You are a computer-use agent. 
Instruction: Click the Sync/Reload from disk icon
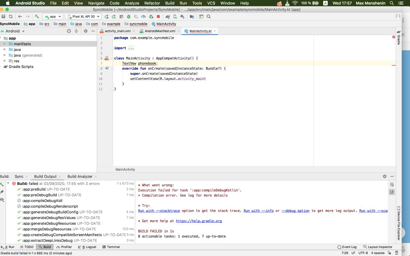click(11, 17)
